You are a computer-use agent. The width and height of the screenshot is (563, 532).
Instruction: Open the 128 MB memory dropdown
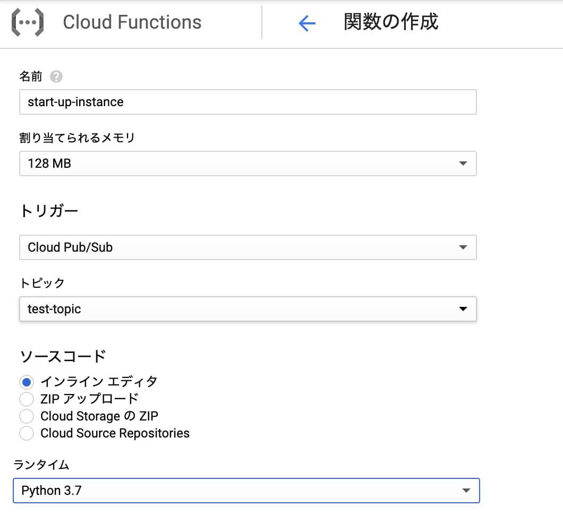[248, 164]
